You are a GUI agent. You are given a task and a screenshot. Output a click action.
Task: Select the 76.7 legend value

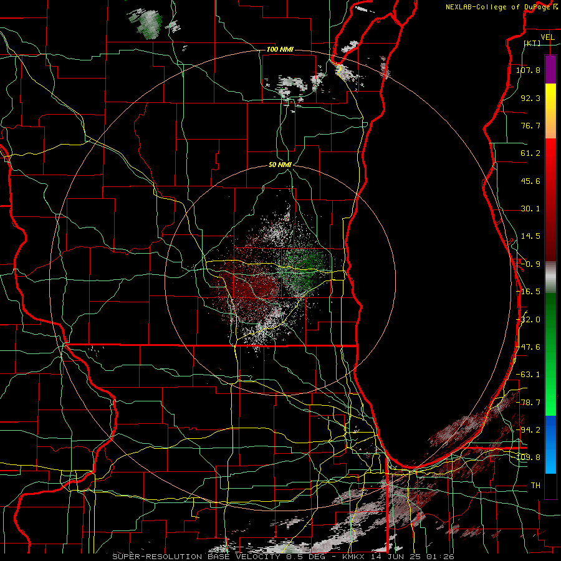(530, 125)
